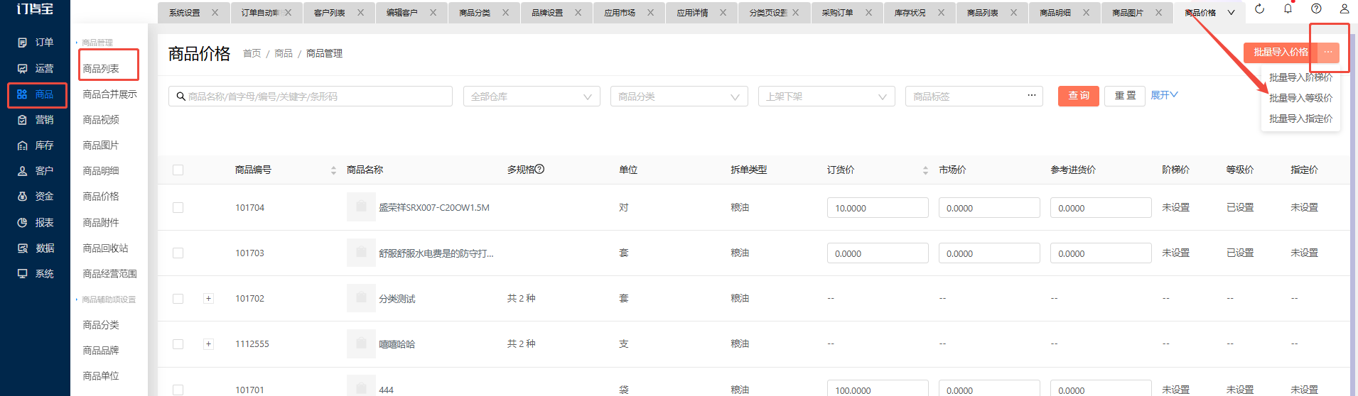Open 商品回收站 in sidebar submenu
Viewport: 1358px width, 396px height.
105,248
